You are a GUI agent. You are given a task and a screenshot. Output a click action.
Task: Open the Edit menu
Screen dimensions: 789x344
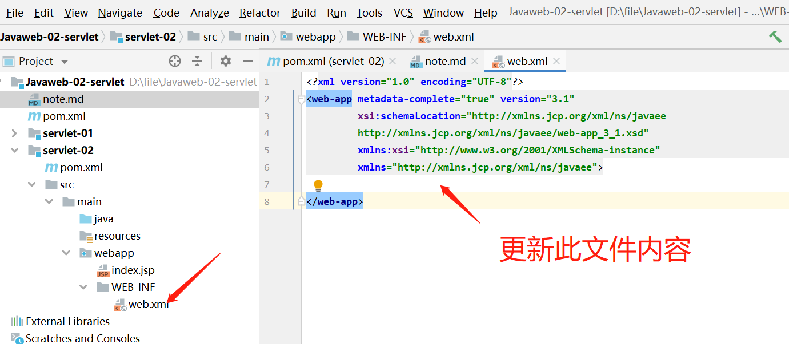tap(44, 13)
